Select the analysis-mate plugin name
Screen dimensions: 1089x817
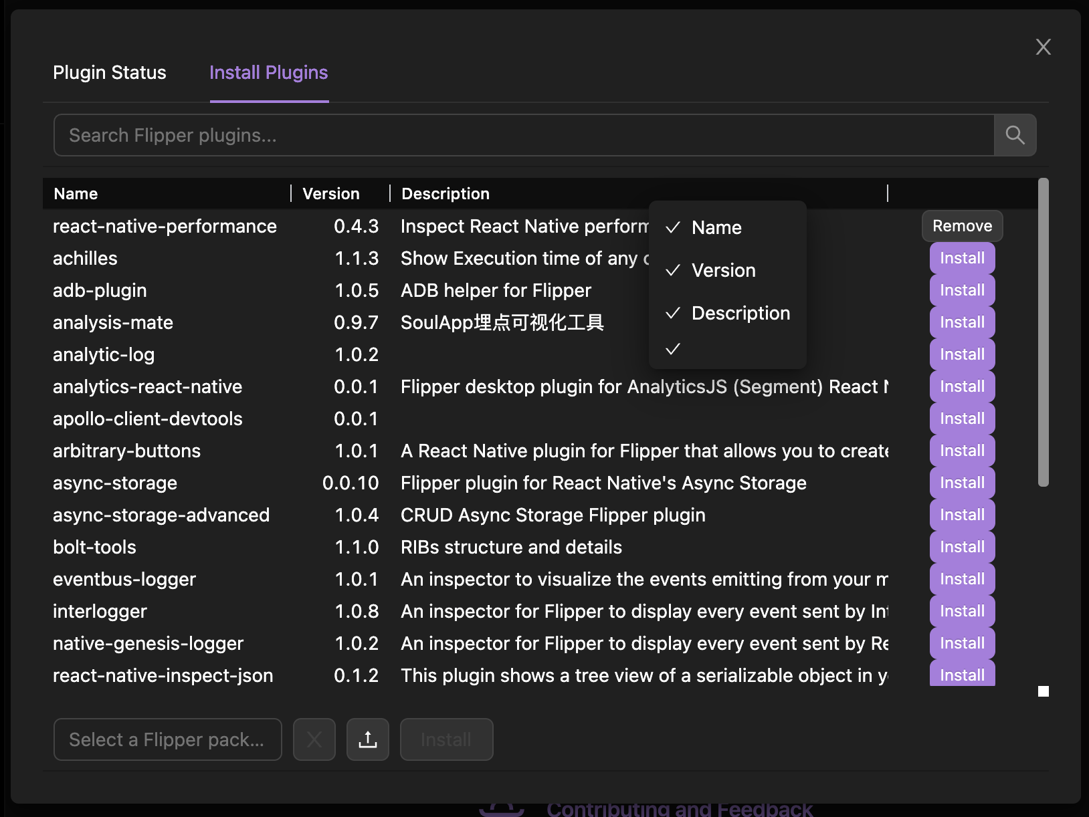point(113,322)
